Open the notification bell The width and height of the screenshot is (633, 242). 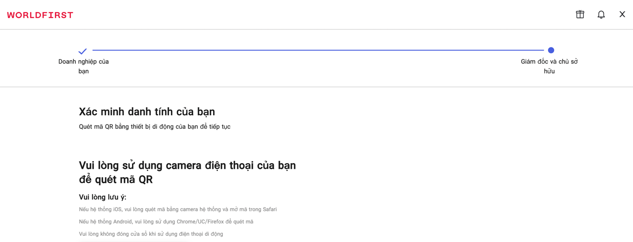[x=601, y=15]
